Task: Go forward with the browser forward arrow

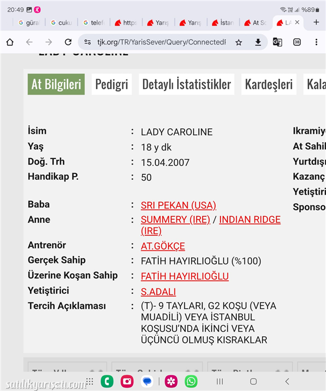Action: (x=49, y=42)
